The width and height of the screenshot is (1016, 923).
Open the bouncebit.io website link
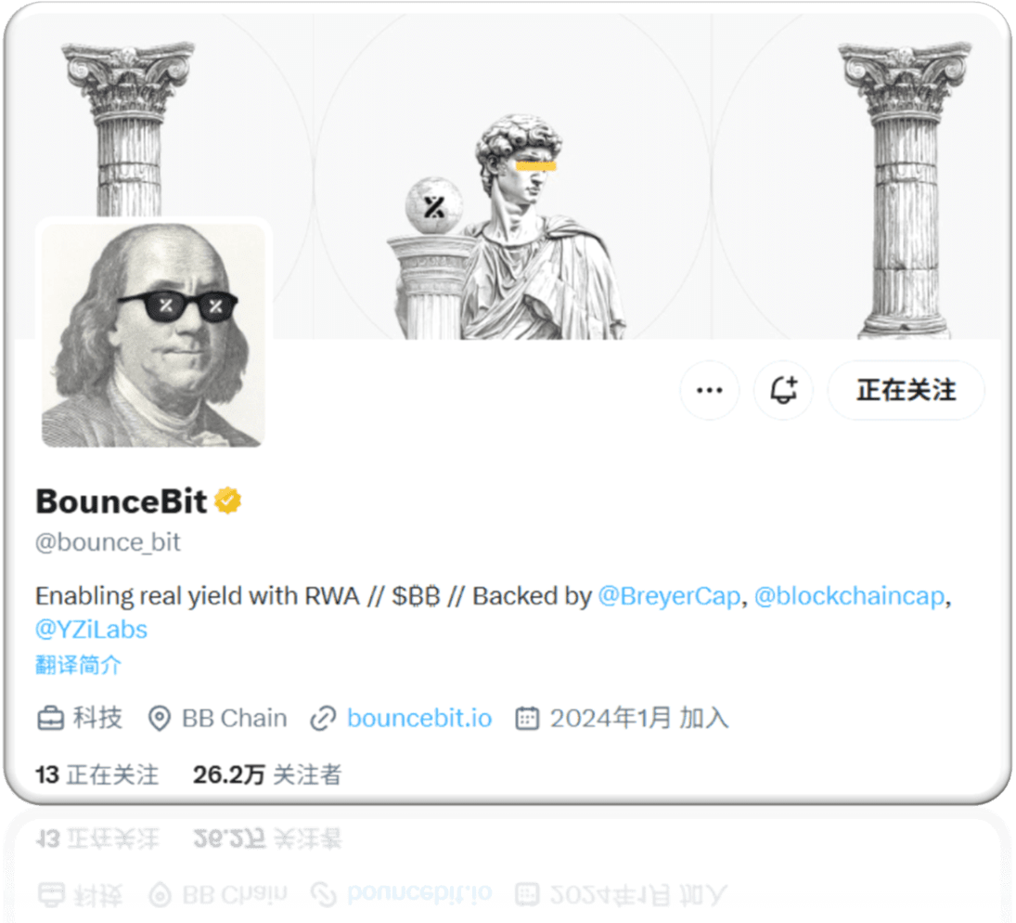419,718
